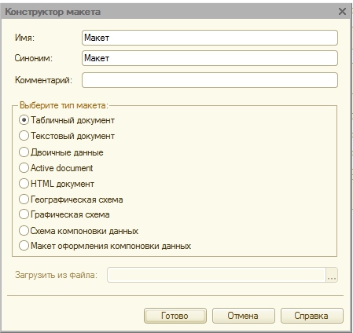Pick the Active document radio button
353x333 pixels.
click(24, 168)
